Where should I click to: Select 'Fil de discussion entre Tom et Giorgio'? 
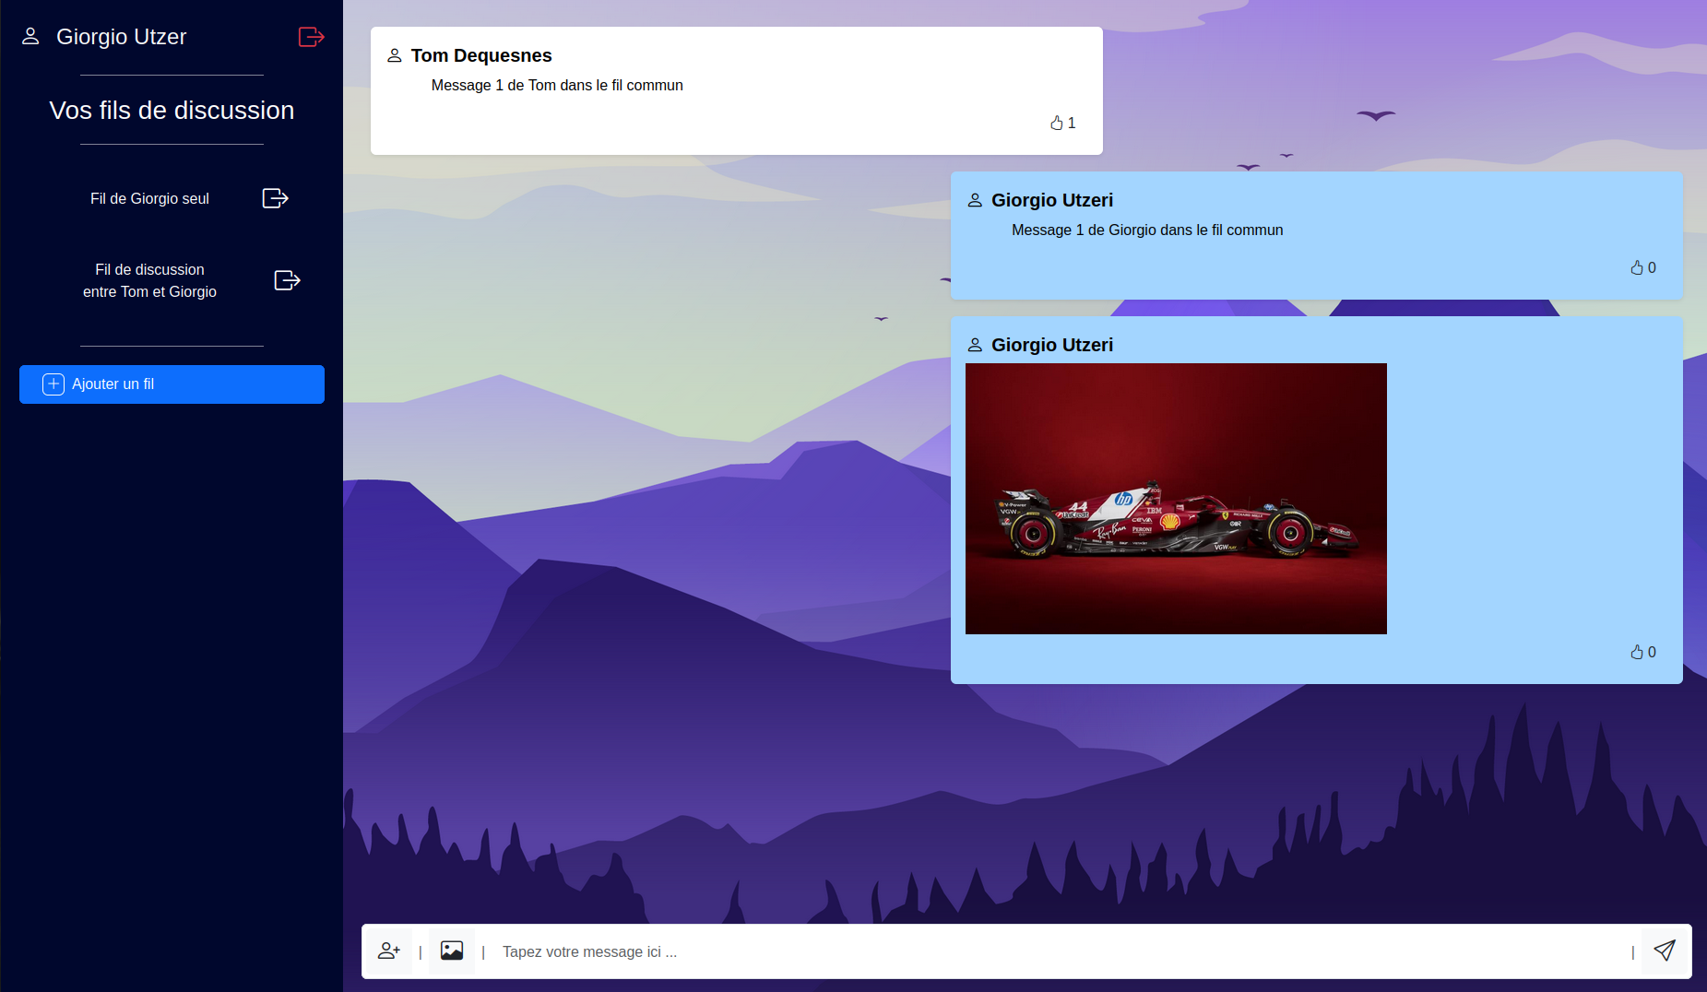[x=149, y=280]
